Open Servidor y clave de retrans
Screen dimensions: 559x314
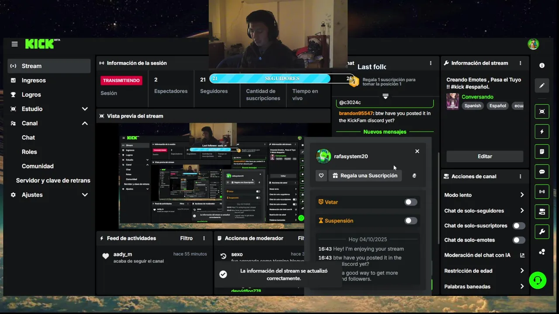[x=53, y=181]
